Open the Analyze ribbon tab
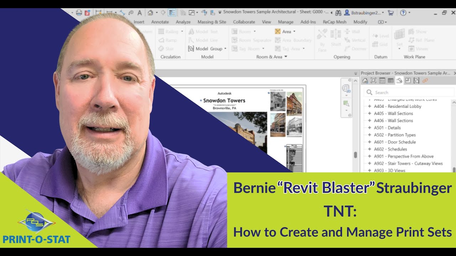This screenshot has height=256, width=456. 183,22
